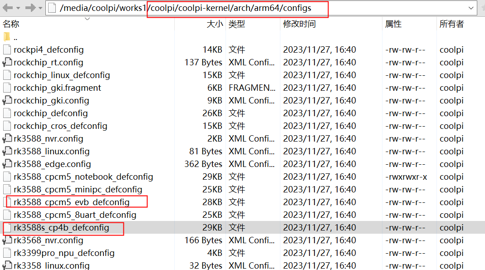The height and width of the screenshot is (270, 485).
Task: Click the file name rockchip_defconfig
Action: (x=51, y=113)
